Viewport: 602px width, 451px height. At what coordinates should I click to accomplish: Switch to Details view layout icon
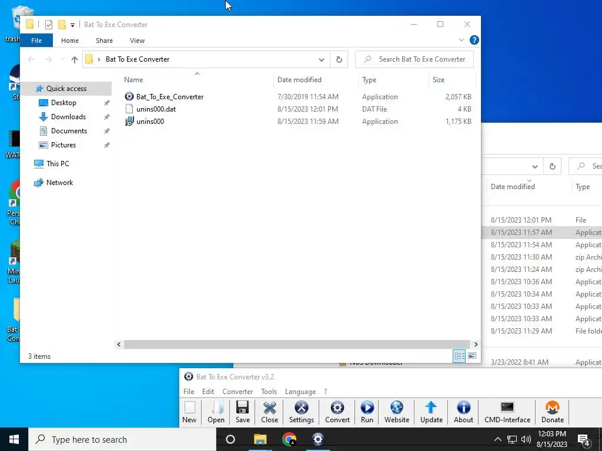click(459, 356)
